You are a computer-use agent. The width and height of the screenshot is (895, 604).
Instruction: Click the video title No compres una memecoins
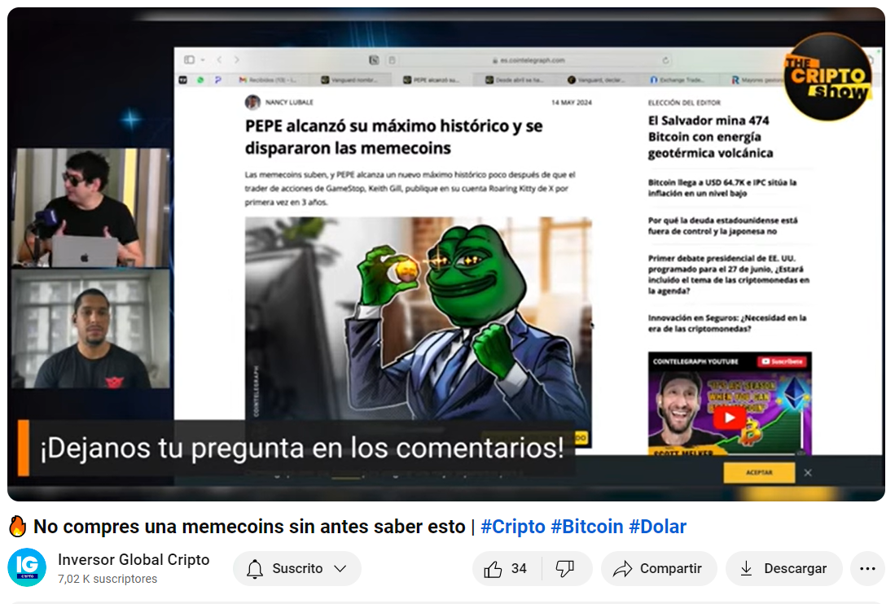(x=249, y=527)
